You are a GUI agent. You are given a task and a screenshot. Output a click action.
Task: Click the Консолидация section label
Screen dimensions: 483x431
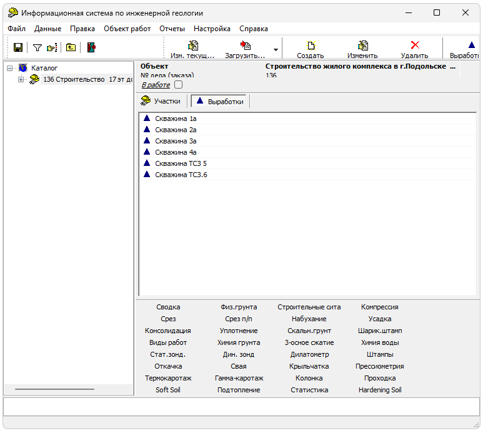point(168,331)
